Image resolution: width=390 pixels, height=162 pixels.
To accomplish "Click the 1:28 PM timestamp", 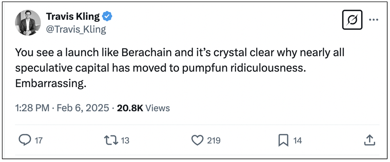I will click(x=32, y=108).
